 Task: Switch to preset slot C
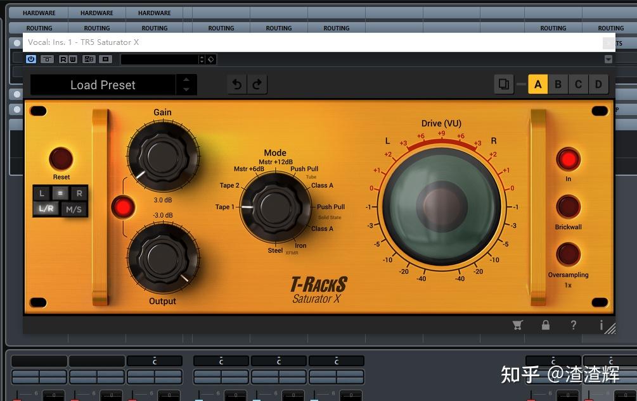click(579, 84)
